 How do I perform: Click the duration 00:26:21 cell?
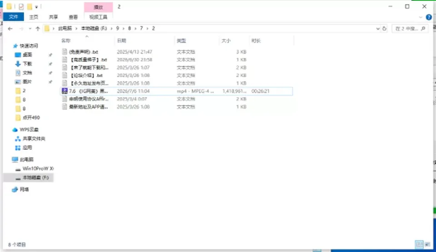click(260, 91)
